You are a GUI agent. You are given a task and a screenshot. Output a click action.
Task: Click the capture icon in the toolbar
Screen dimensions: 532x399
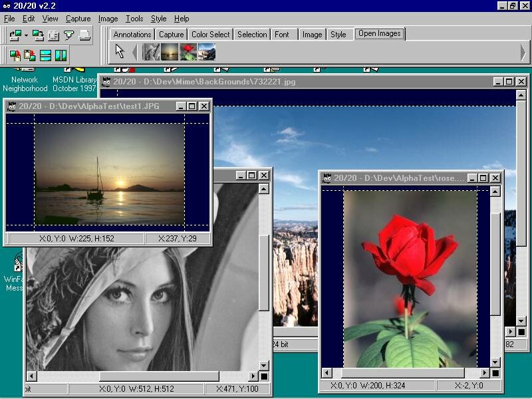coord(15,35)
